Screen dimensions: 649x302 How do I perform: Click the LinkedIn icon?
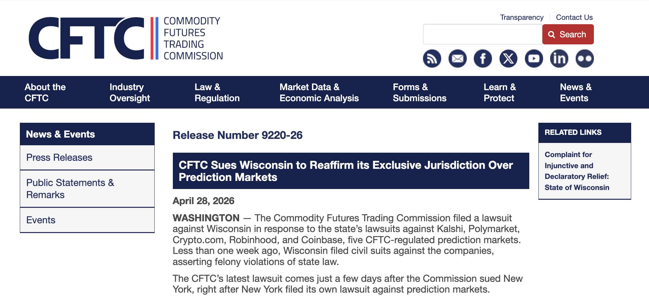tap(559, 59)
